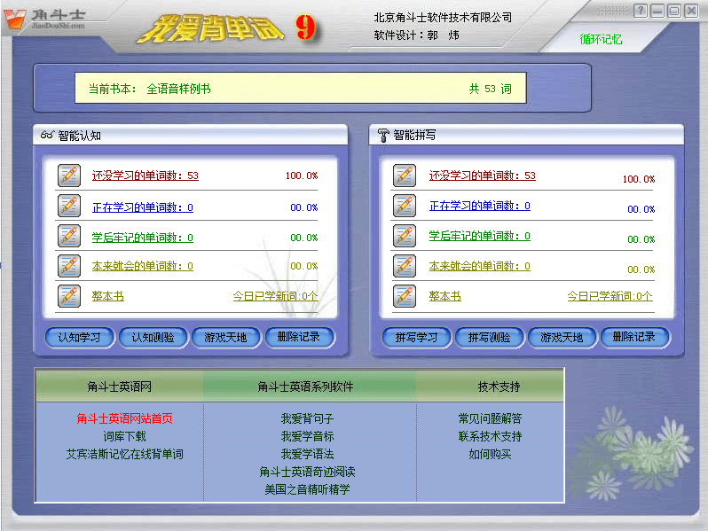Click pencil icon beside 还没学习的单词数 in 智能拼写
708x531 pixels.
[404, 176]
